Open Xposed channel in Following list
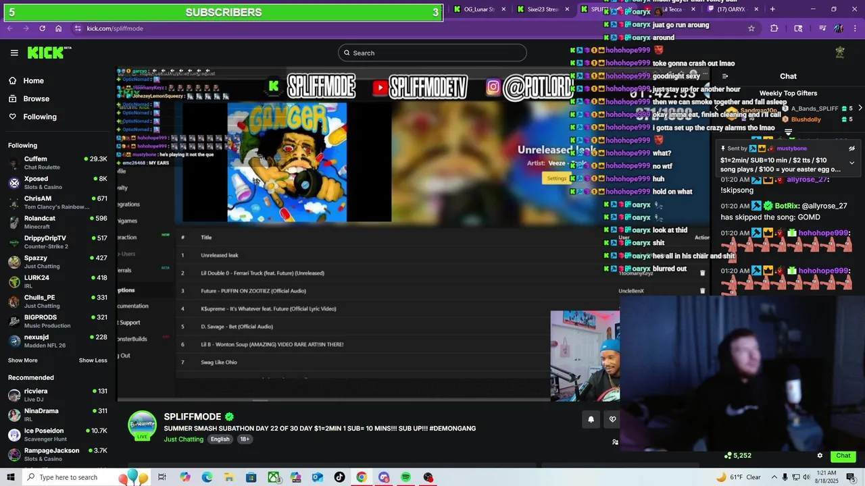The image size is (865, 486). [x=57, y=183]
